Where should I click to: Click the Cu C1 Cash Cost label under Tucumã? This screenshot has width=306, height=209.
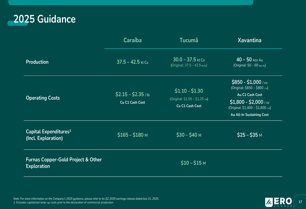189,106
